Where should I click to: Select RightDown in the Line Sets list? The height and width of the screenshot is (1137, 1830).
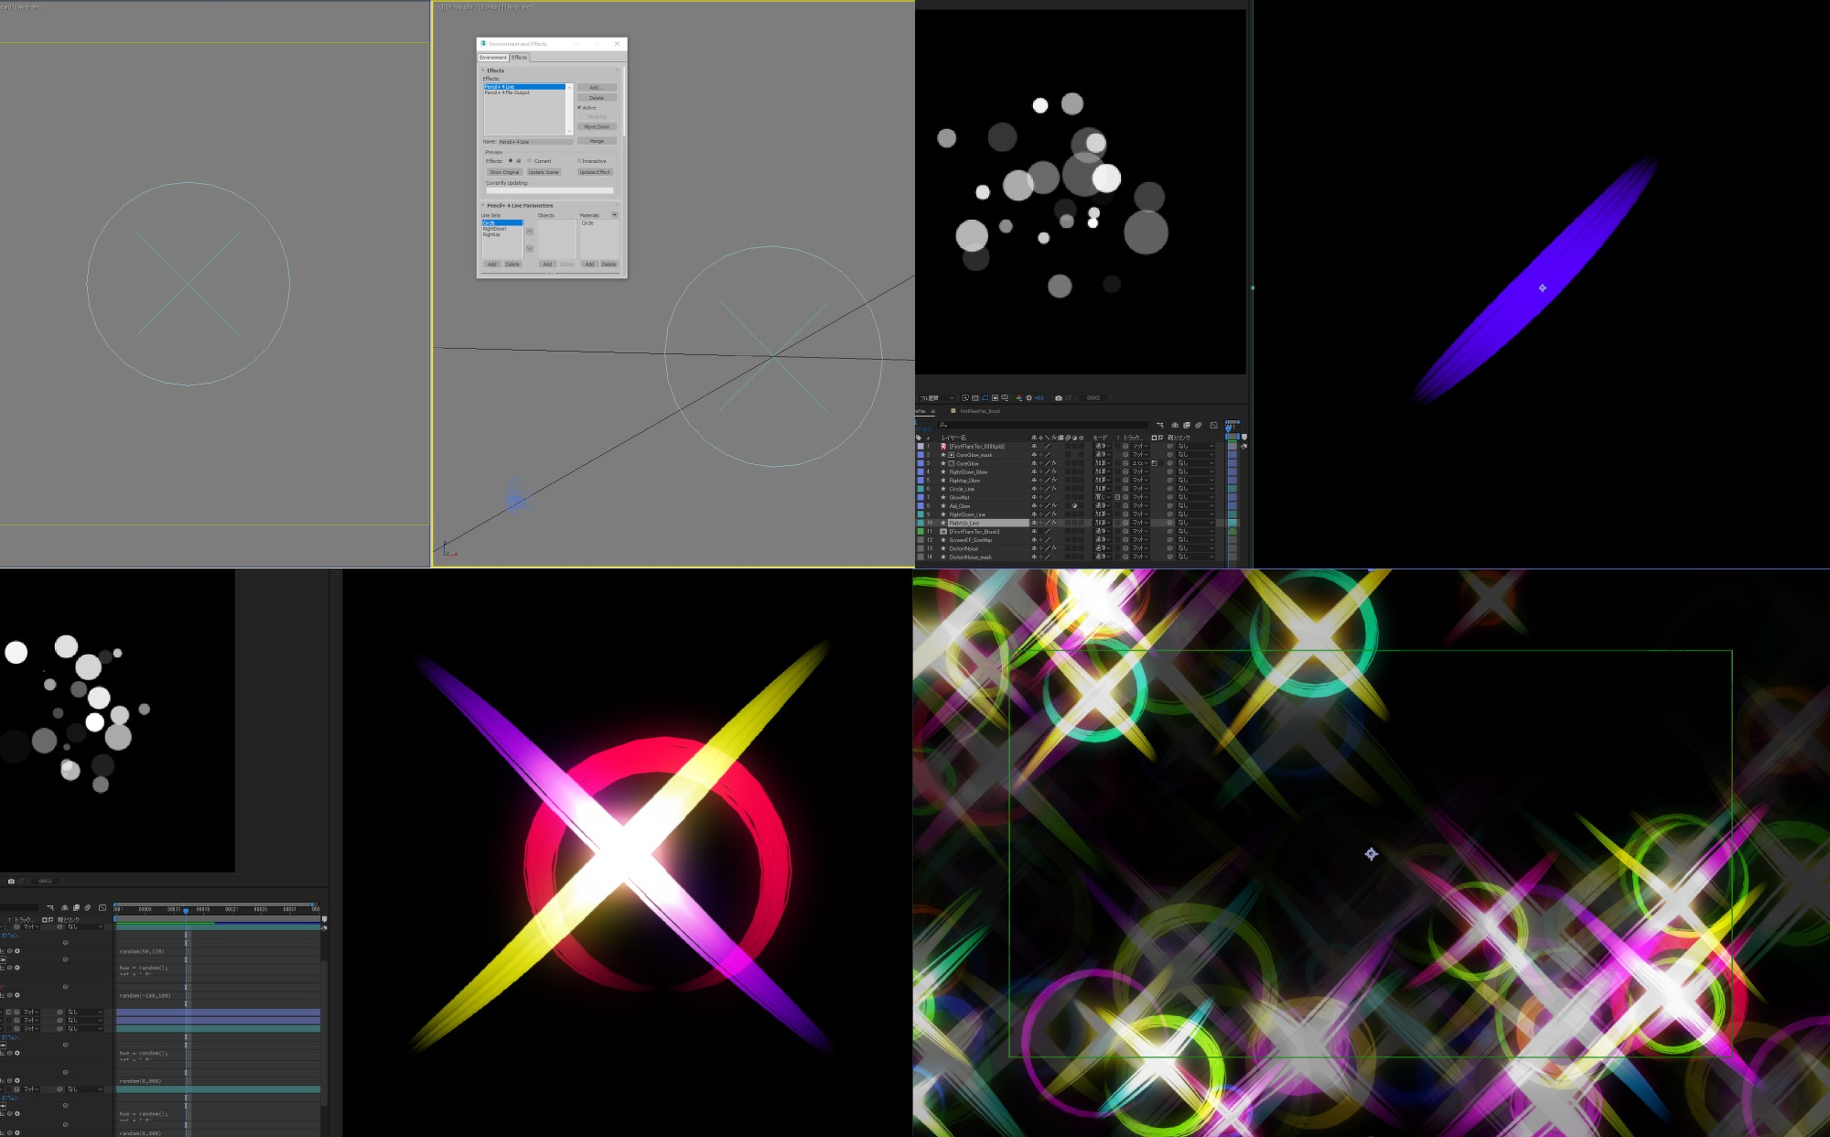coord(495,229)
